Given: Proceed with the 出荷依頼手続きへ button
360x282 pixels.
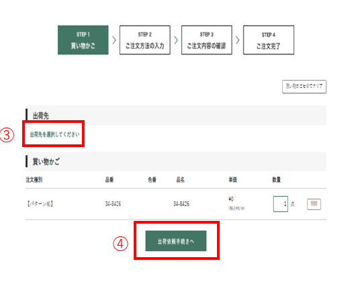Looking at the screenshot, I should (176, 241).
